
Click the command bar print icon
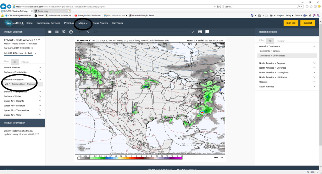tap(271, 16)
